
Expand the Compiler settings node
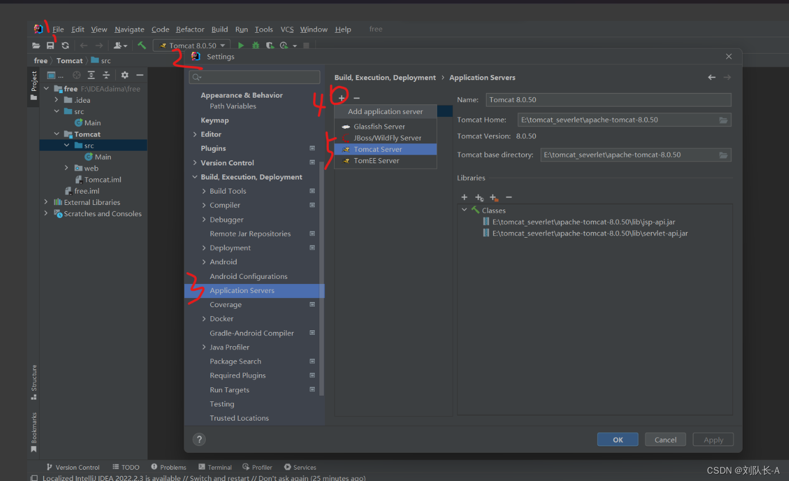(204, 205)
